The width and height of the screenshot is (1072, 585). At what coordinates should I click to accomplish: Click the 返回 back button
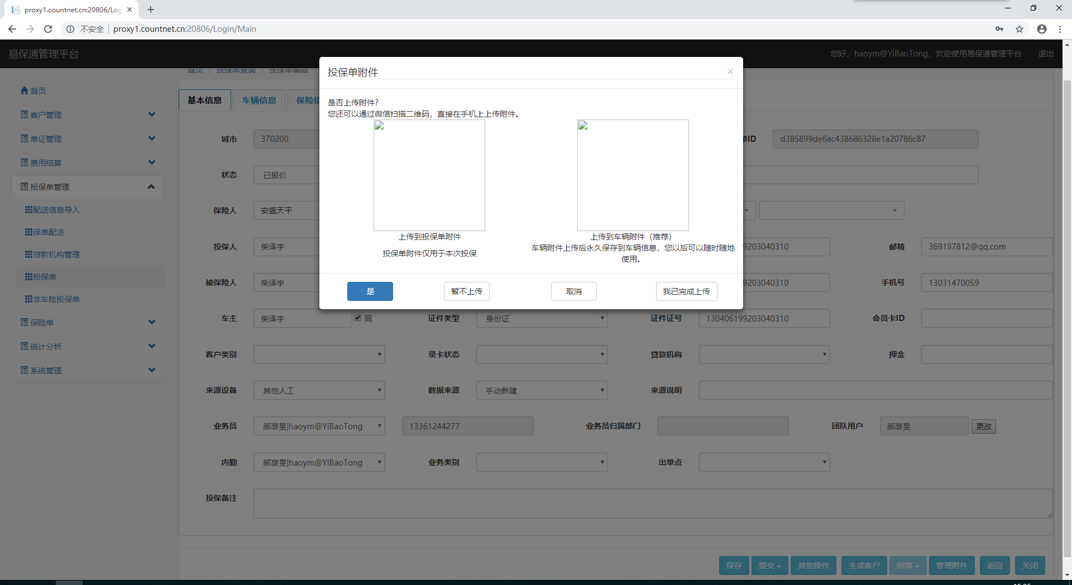click(994, 565)
